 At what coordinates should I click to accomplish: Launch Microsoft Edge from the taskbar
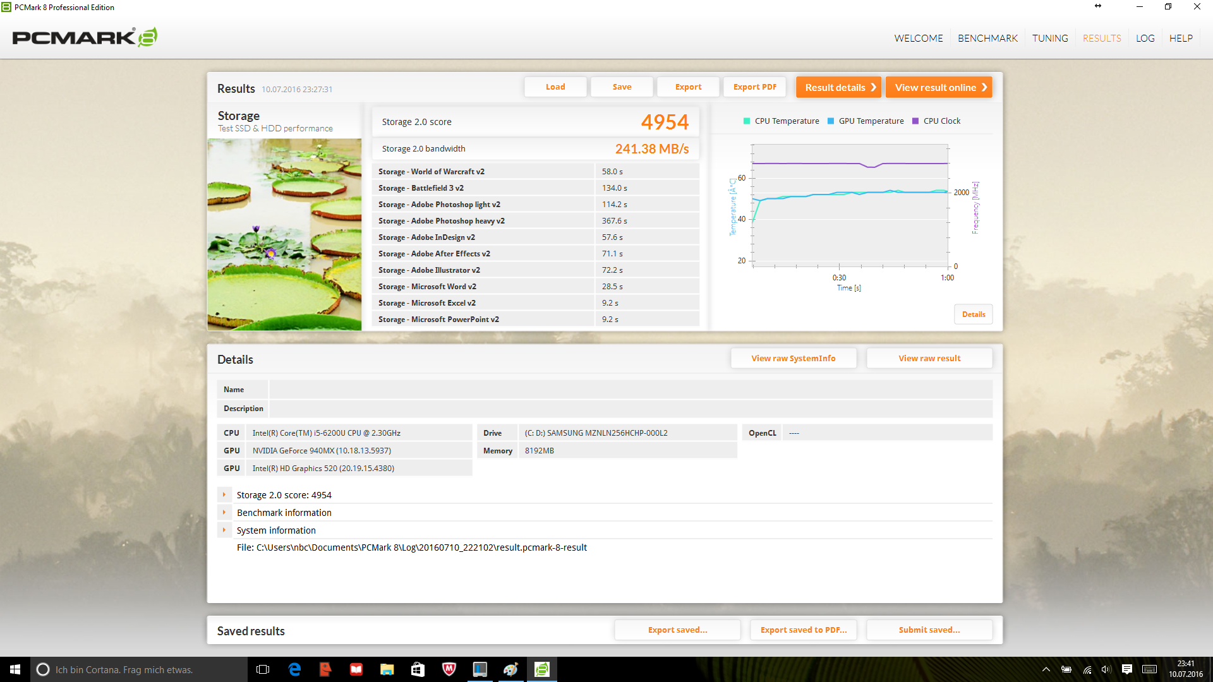point(294,669)
